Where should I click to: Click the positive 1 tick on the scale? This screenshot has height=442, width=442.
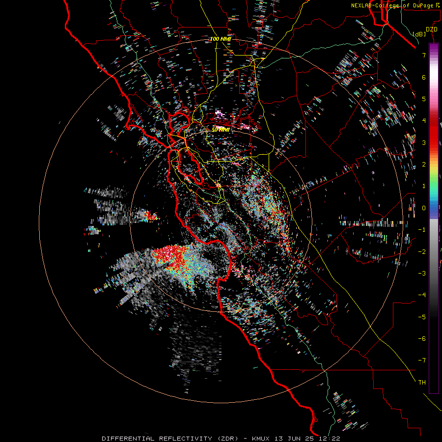pyautogui.click(x=424, y=186)
